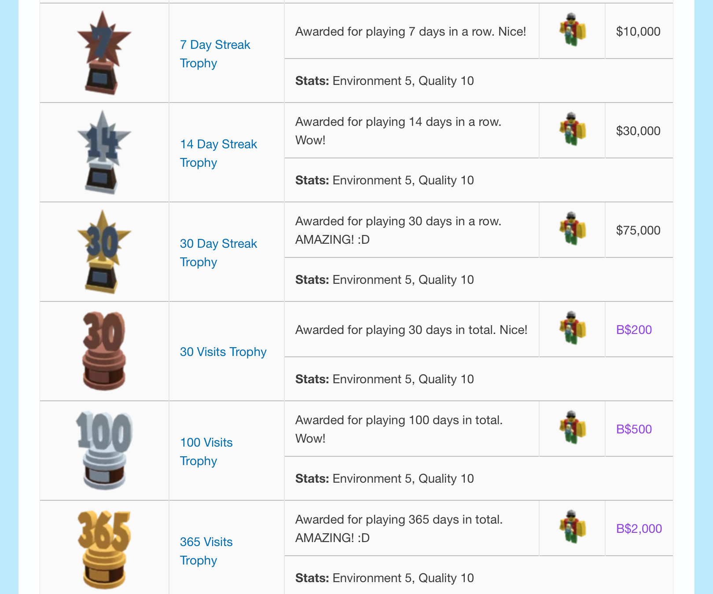Open the 7 Day Streak Trophy link
The image size is (713, 594).
(215, 54)
